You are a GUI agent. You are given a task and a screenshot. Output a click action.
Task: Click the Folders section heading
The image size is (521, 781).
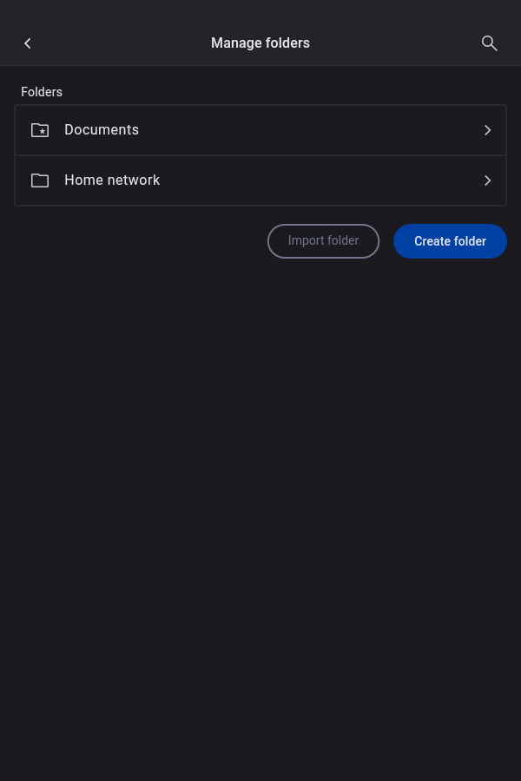click(42, 92)
